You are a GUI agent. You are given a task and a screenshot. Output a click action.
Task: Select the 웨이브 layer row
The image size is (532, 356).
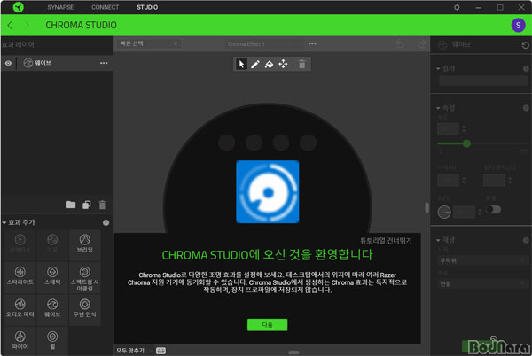tap(58, 63)
